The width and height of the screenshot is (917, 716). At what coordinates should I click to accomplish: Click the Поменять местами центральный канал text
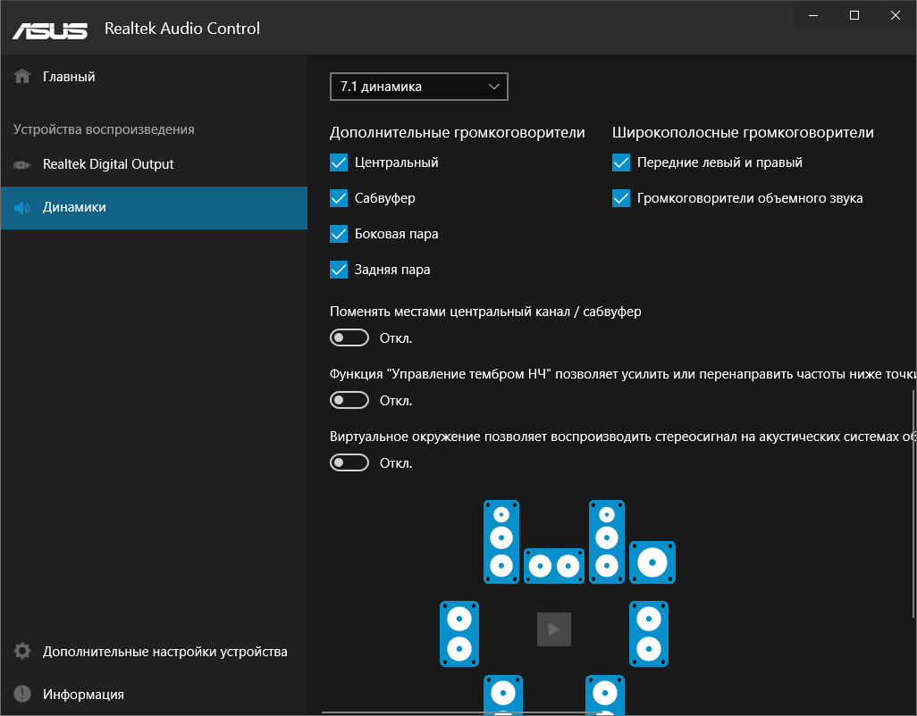[485, 312]
